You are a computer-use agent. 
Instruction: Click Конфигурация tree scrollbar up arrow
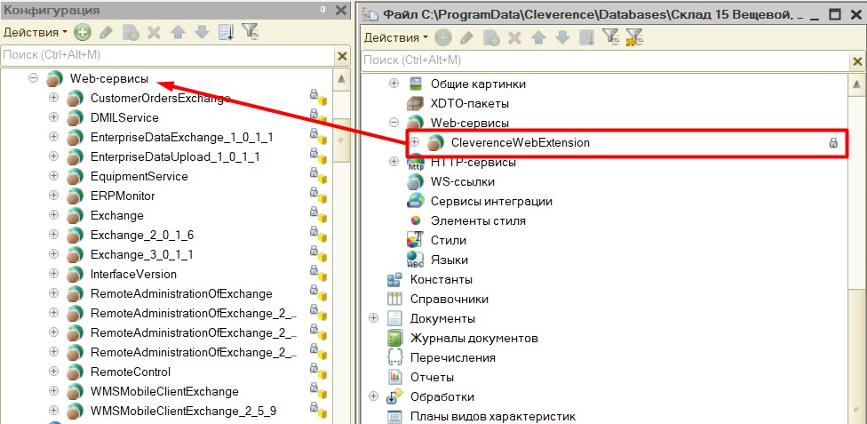tap(341, 80)
